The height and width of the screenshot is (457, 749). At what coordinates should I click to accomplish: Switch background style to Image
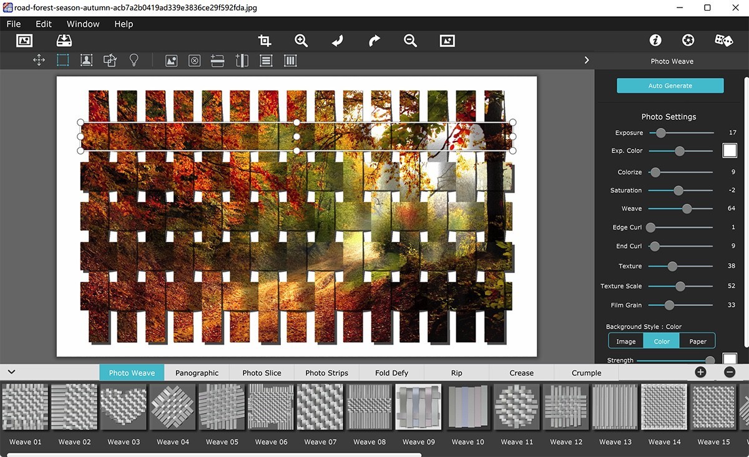pyautogui.click(x=625, y=340)
